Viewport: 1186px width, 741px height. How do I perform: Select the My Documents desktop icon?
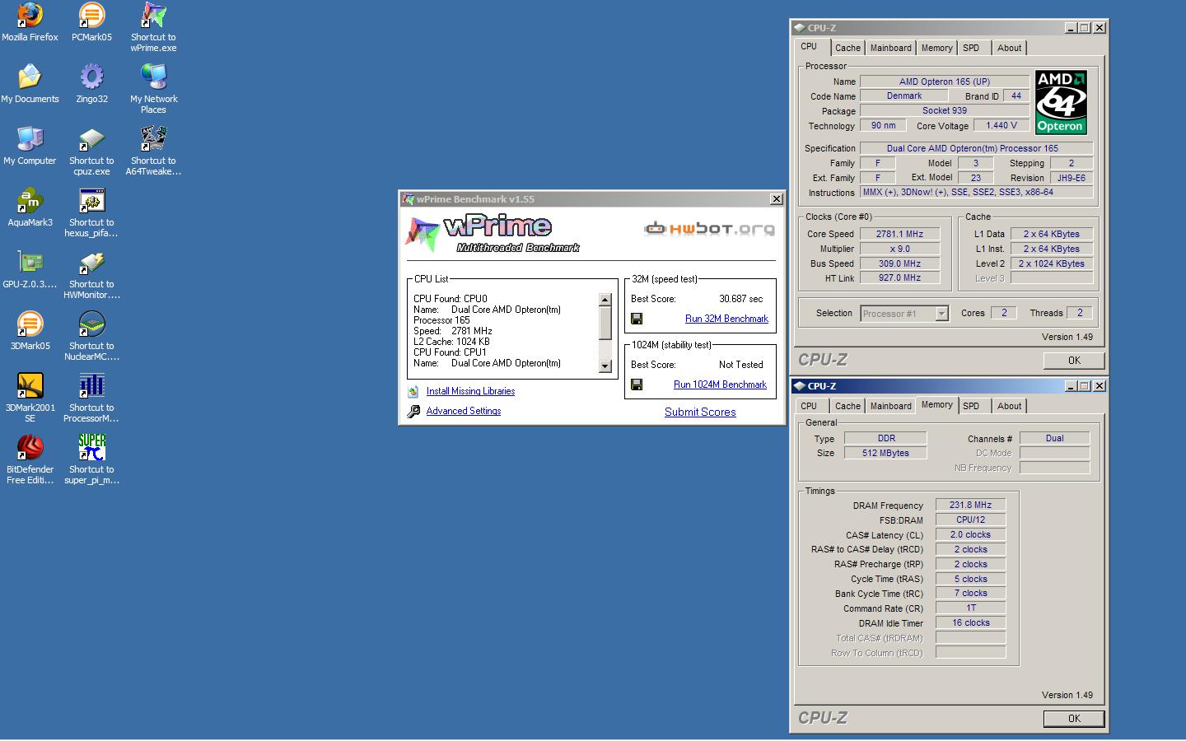point(30,77)
